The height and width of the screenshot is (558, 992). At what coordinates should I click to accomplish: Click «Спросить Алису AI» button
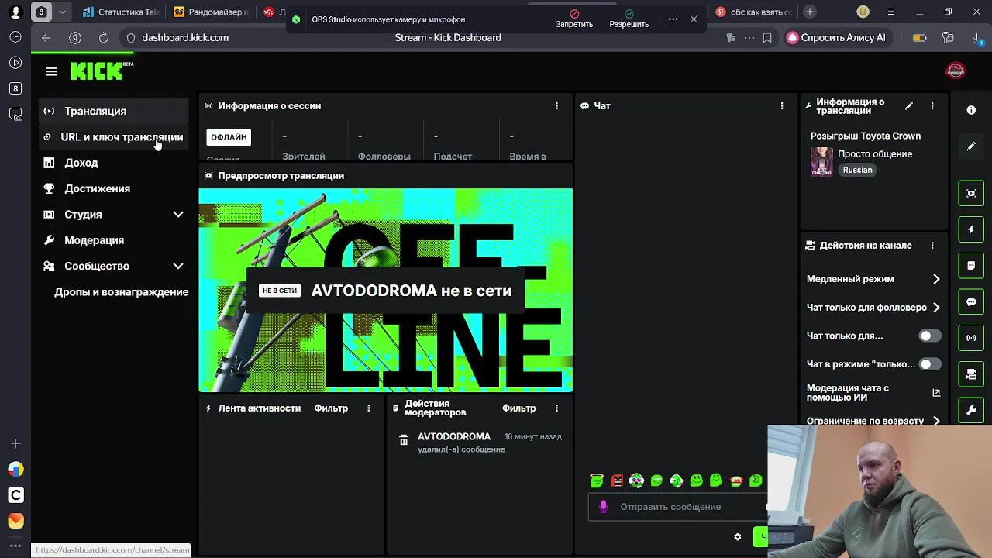coord(836,37)
